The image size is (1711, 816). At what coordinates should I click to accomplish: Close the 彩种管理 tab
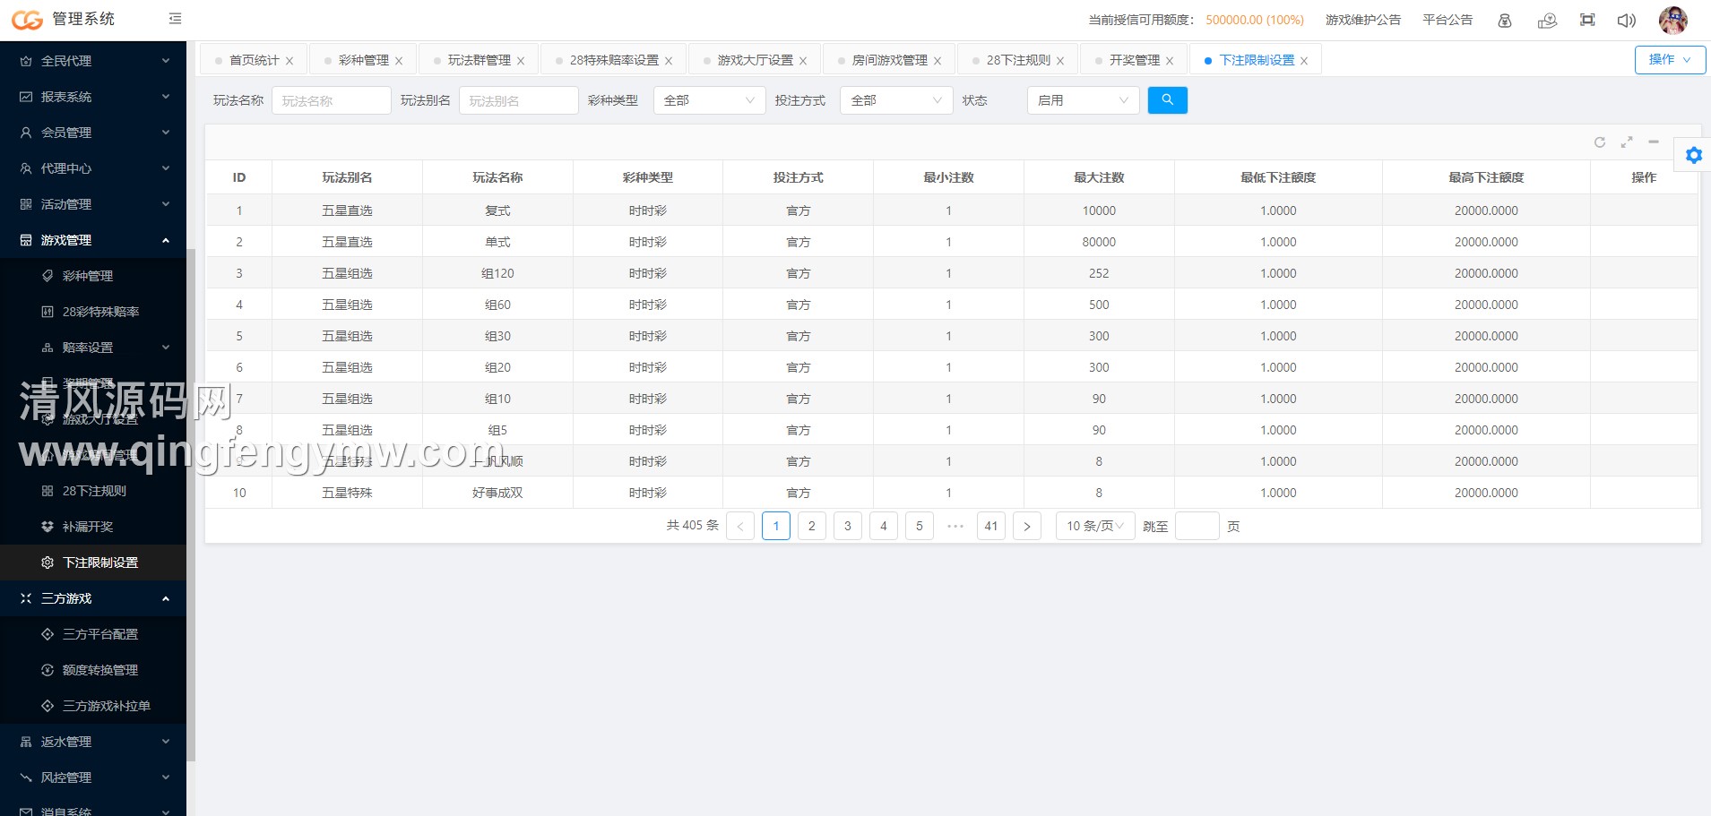399,61
